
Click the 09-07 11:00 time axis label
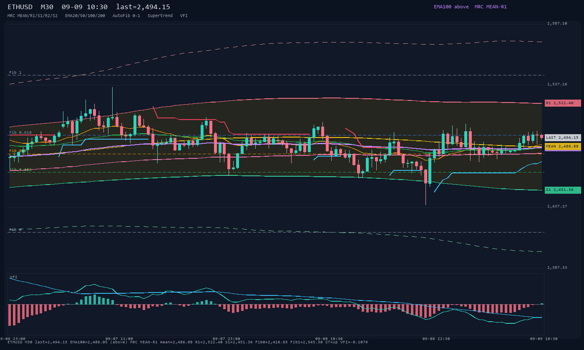[x=119, y=339]
